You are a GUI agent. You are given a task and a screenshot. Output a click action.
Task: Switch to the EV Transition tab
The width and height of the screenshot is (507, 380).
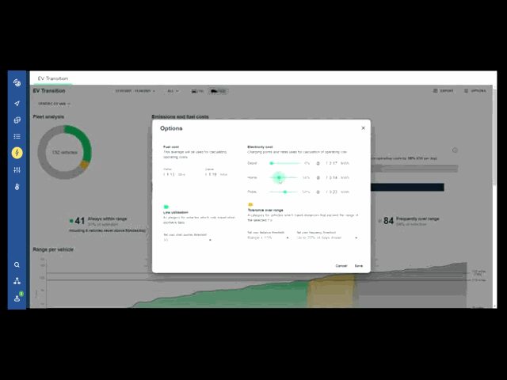click(x=53, y=78)
